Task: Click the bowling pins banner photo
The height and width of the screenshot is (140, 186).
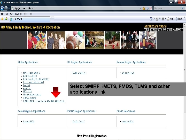Action: 130,40
